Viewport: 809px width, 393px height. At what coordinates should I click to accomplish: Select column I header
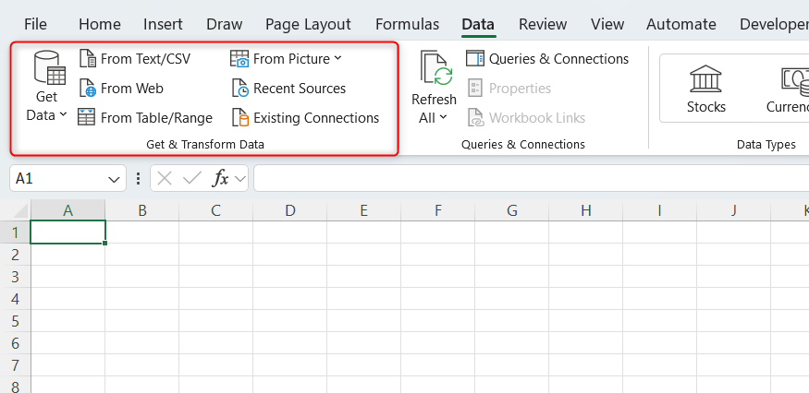coord(659,210)
